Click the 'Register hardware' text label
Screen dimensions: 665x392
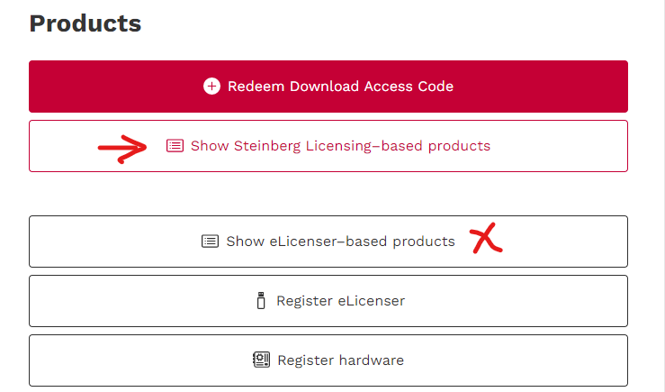click(x=340, y=360)
